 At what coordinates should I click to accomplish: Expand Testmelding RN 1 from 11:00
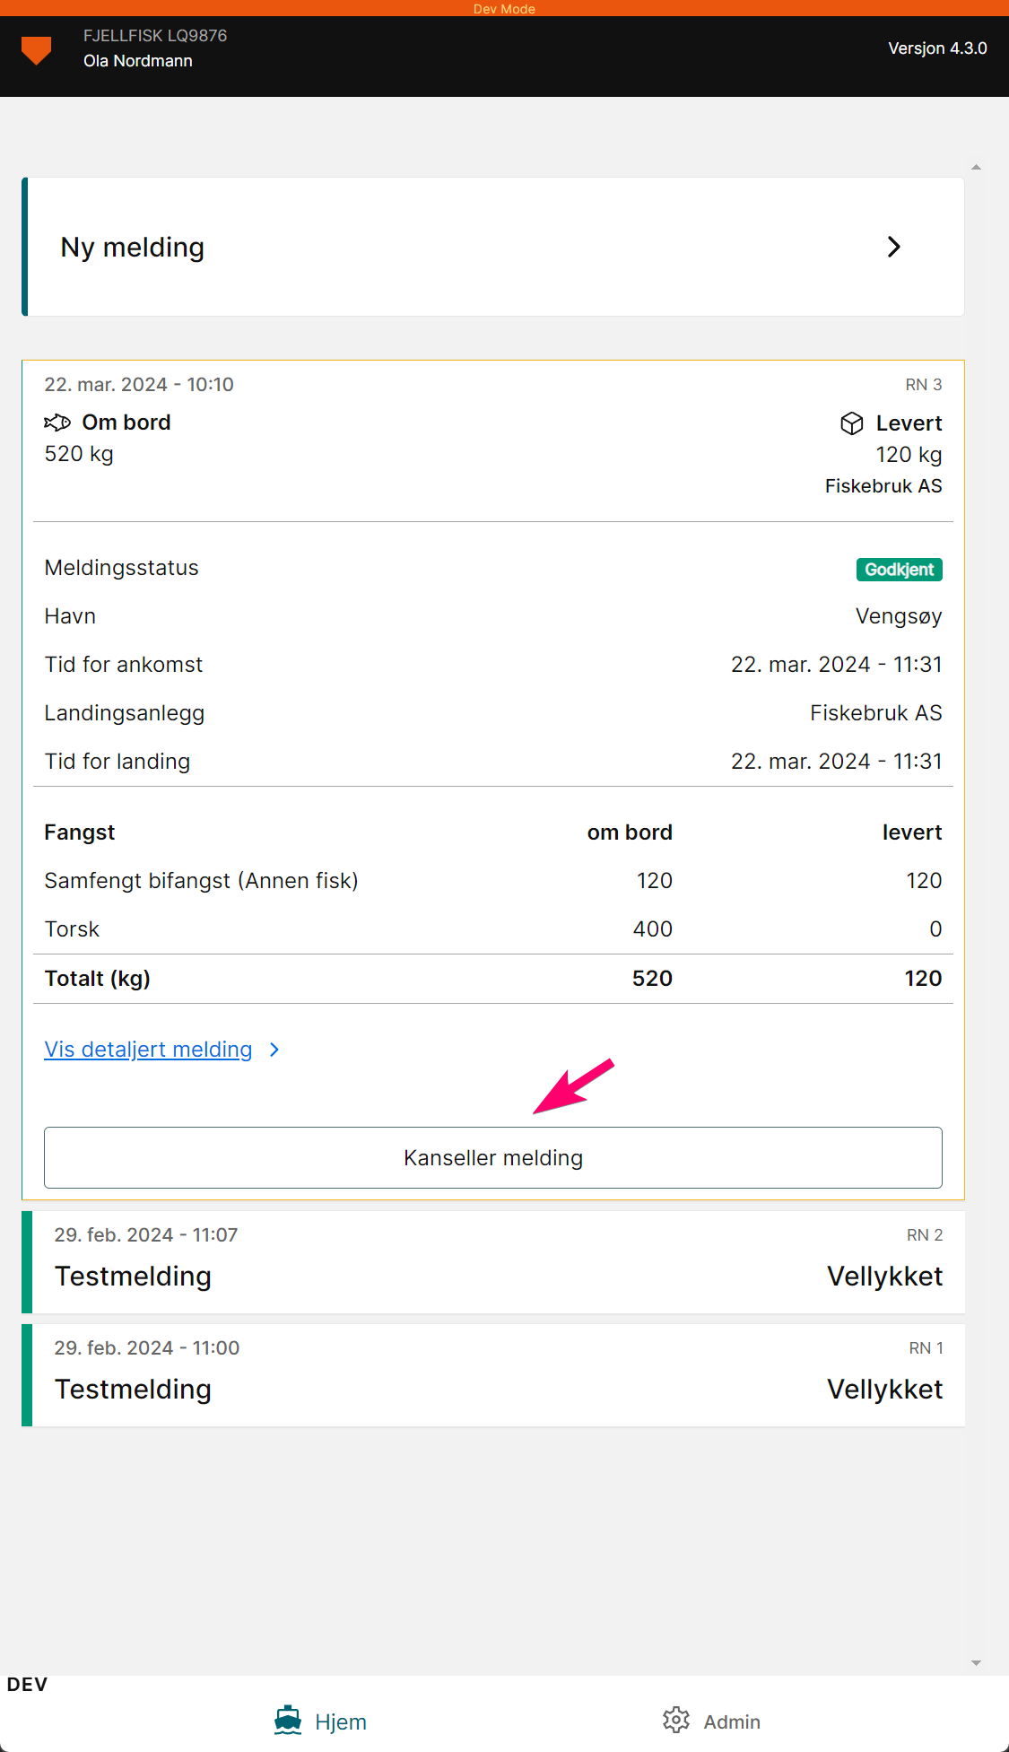(493, 1375)
